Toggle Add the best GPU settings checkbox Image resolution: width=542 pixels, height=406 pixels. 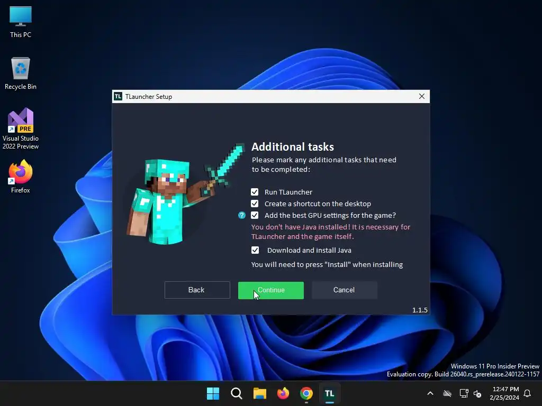point(255,216)
